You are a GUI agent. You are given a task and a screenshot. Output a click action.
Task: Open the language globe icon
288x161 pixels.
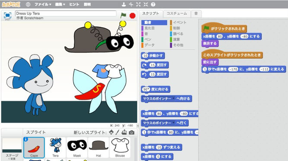[x=28, y=4]
